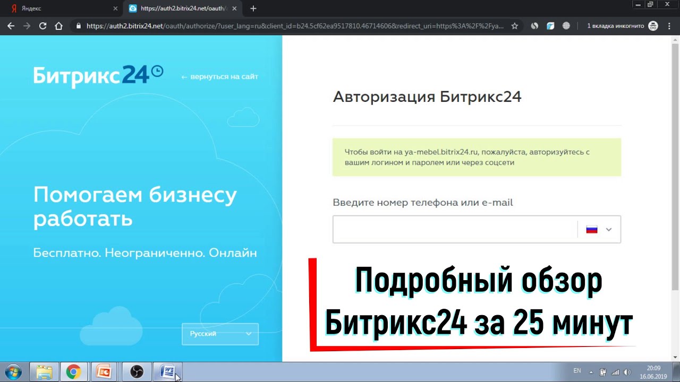Show hidden tray icons arrow

591,371
